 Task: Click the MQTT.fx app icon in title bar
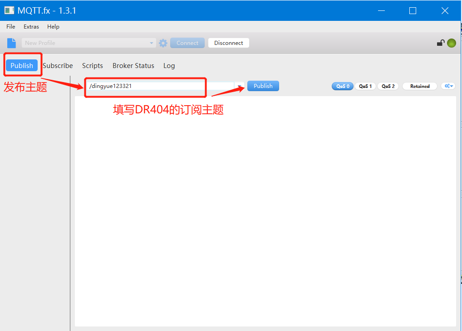(9, 10)
